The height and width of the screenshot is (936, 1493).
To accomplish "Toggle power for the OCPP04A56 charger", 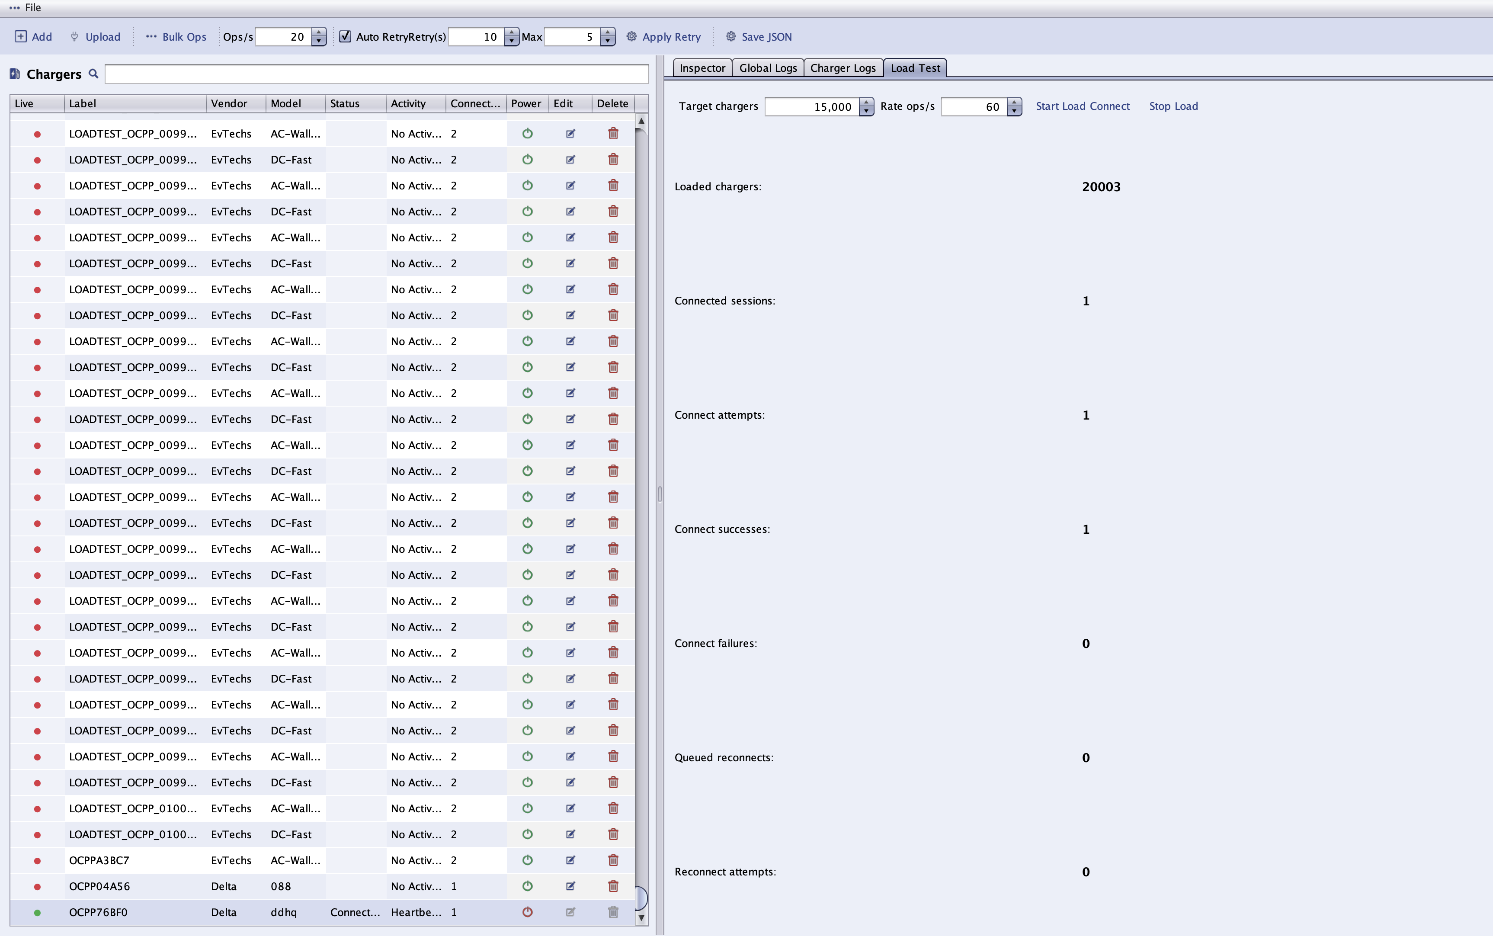I will [x=527, y=886].
